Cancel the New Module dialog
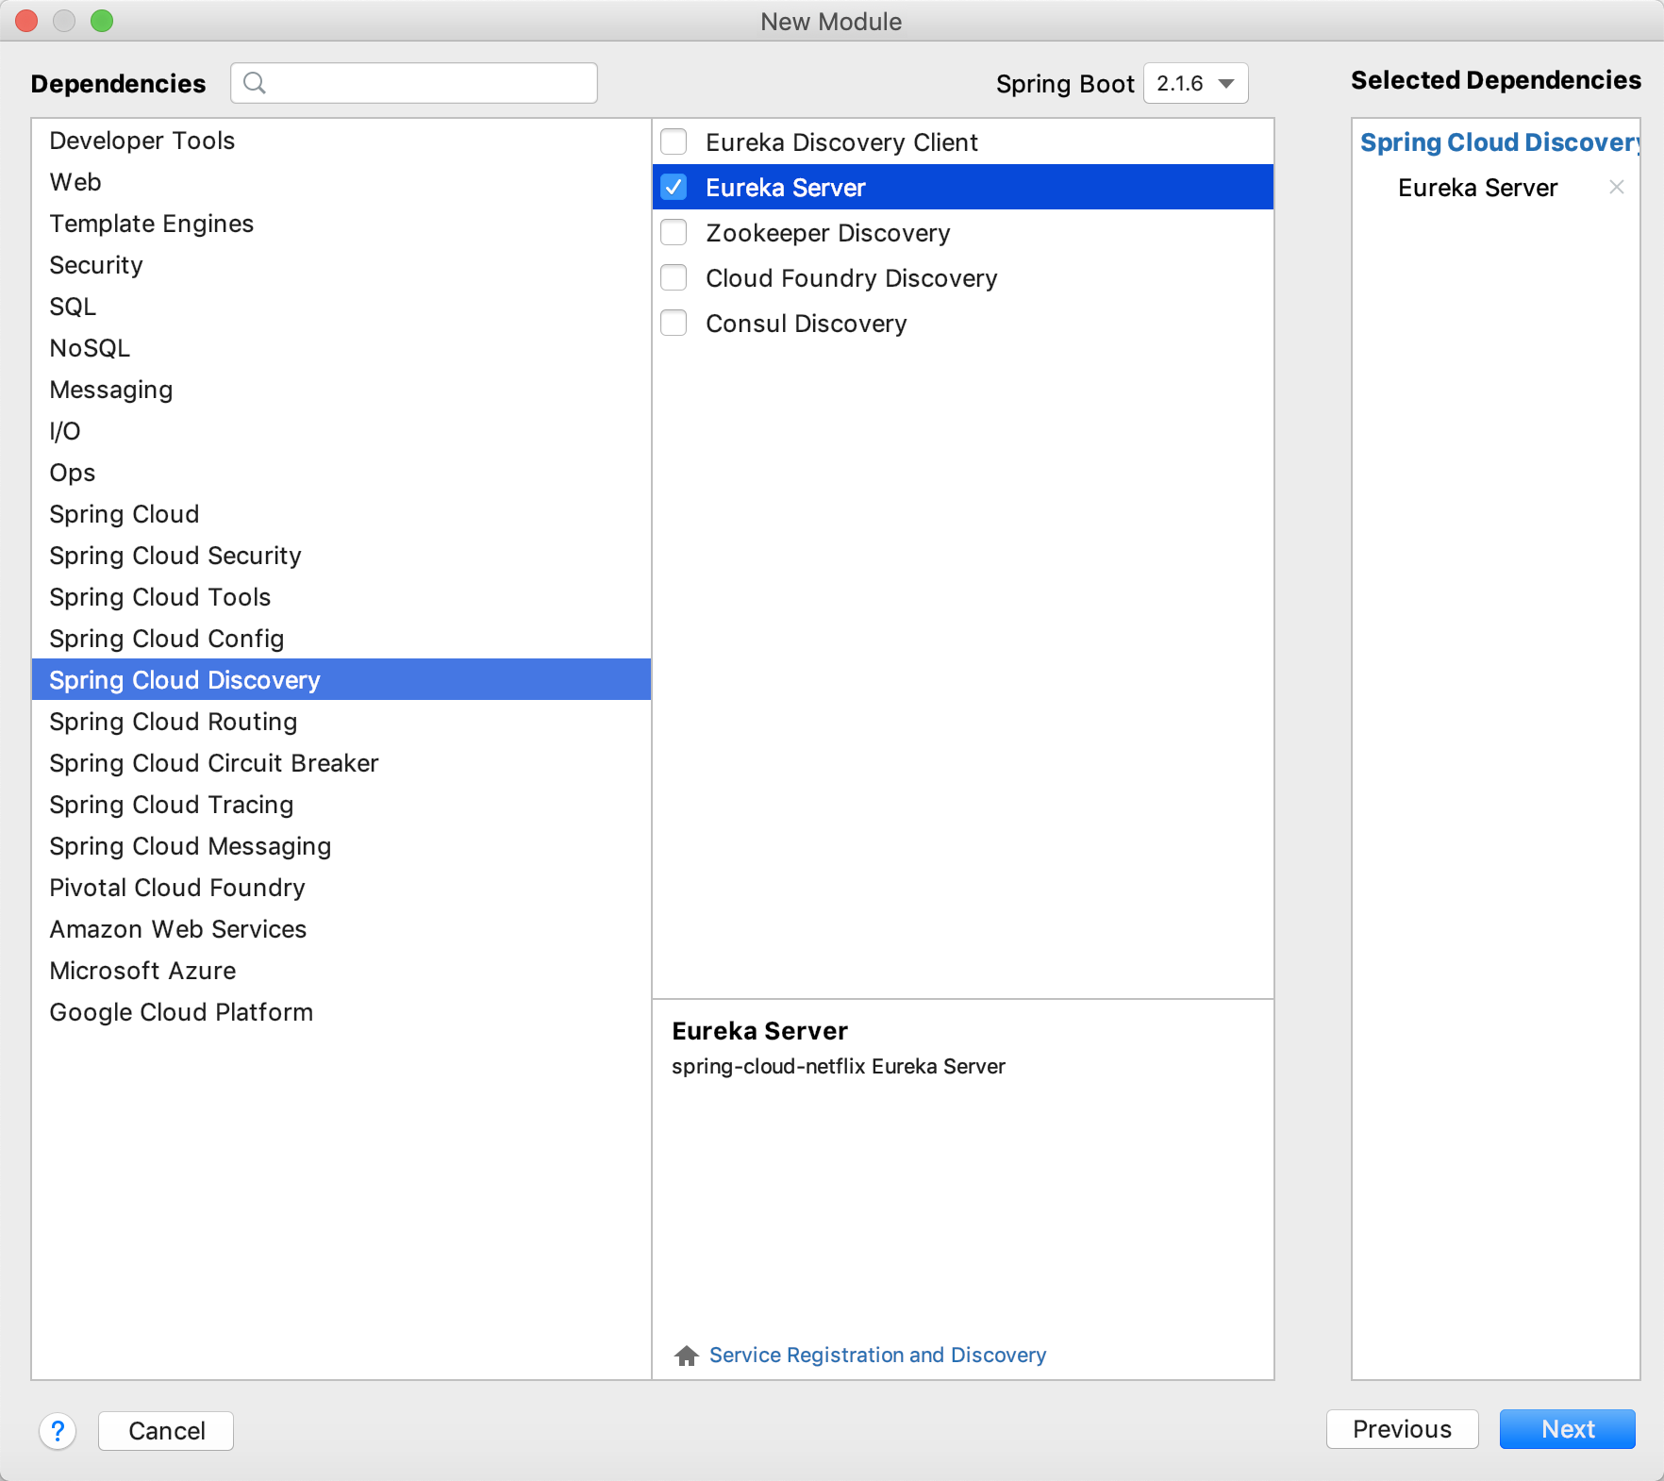Viewport: 1664px width, 1481px height. (x=166, y=1431)
